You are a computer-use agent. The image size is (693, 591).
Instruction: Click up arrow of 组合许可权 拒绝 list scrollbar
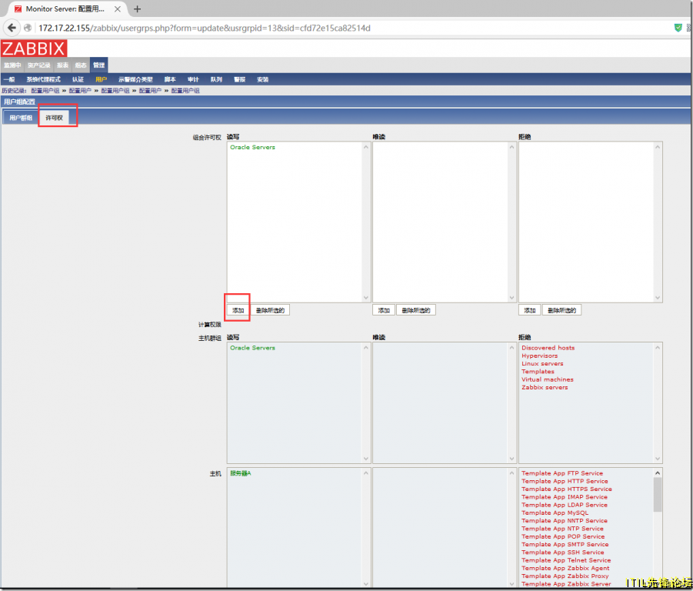[x=658, y=147]
